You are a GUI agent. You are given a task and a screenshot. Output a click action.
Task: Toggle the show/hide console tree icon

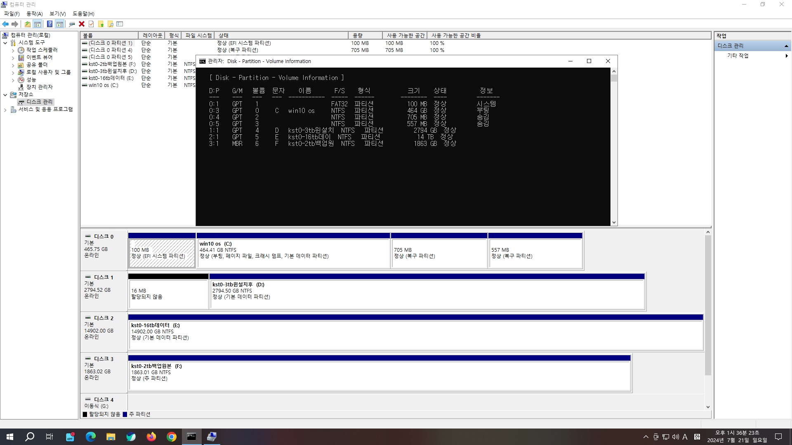click(x=37, y=24)
